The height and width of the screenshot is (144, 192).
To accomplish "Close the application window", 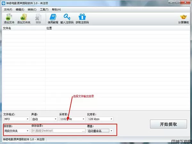I will 185,3.
